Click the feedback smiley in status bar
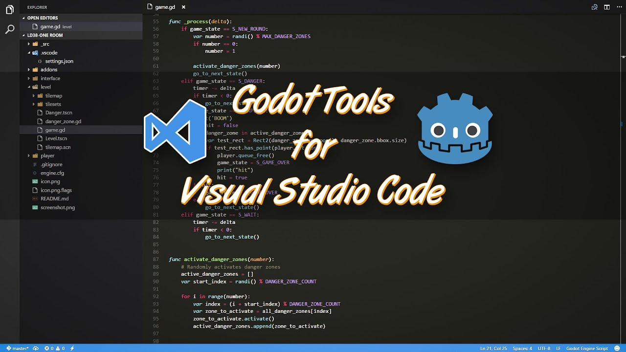The height and width of the screenshot is (352, 626). click(617, 348)
